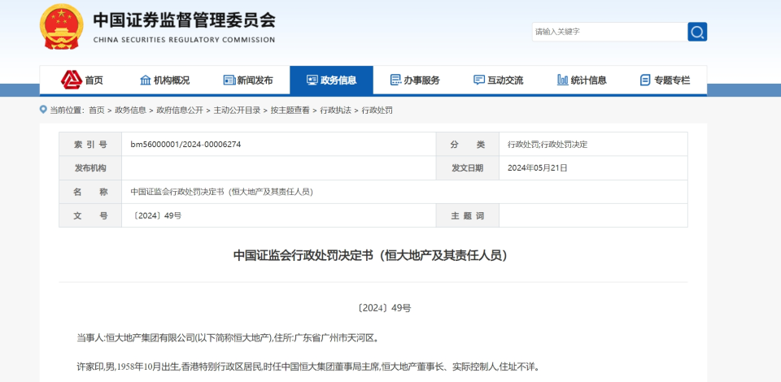Viewport: 781px width, 382px height.
Task: Click 首页 in the breadcrumb trail
Action: tap(97, 111)
